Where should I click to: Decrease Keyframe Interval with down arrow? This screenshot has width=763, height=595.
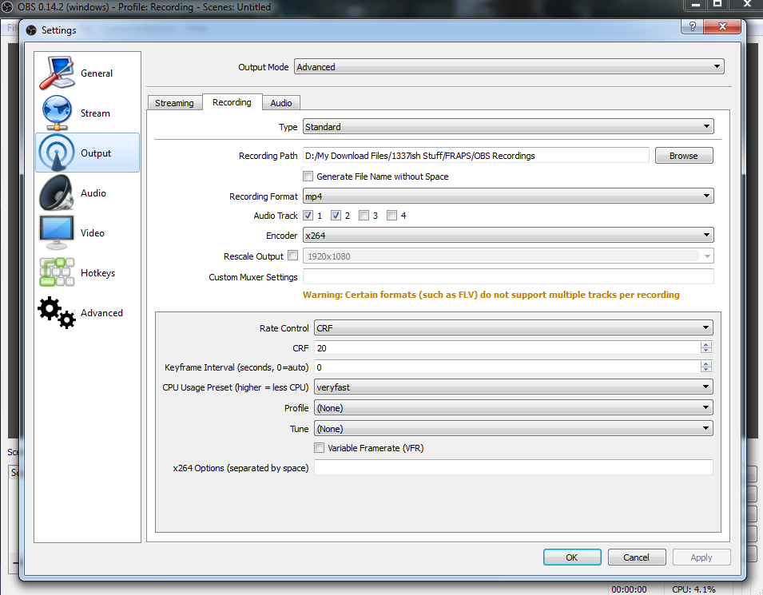point(706,370)
